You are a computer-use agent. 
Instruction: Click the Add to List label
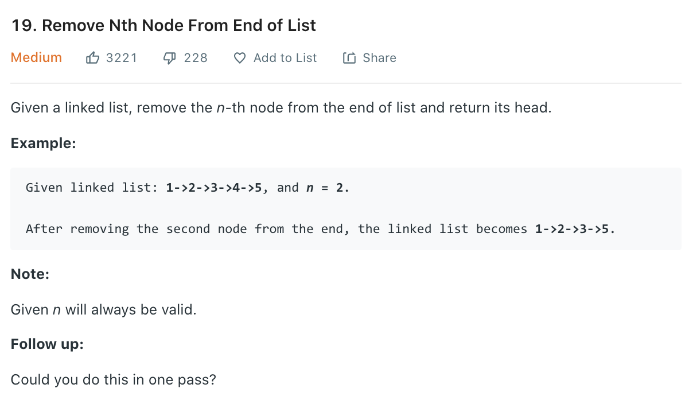point(285,57)
